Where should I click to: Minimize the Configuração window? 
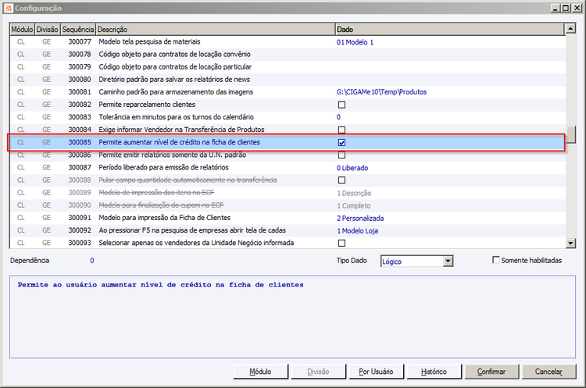[x=556, y=8]
